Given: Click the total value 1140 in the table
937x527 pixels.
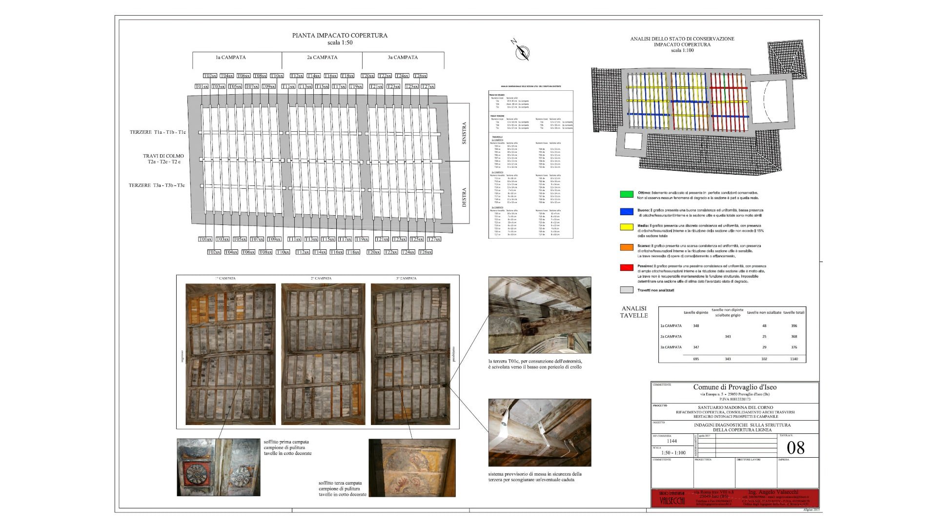Looking at the screenshot, I should coord(794,359).
